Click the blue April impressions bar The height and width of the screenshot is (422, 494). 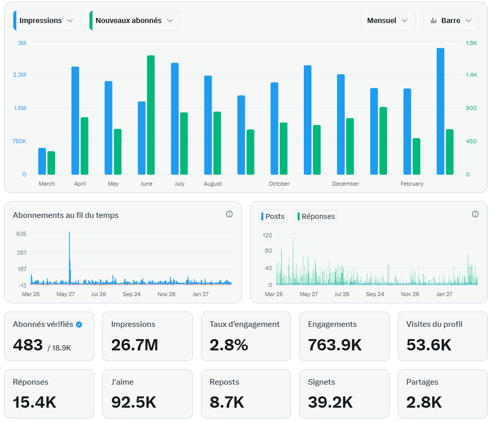tap(75, 121)
